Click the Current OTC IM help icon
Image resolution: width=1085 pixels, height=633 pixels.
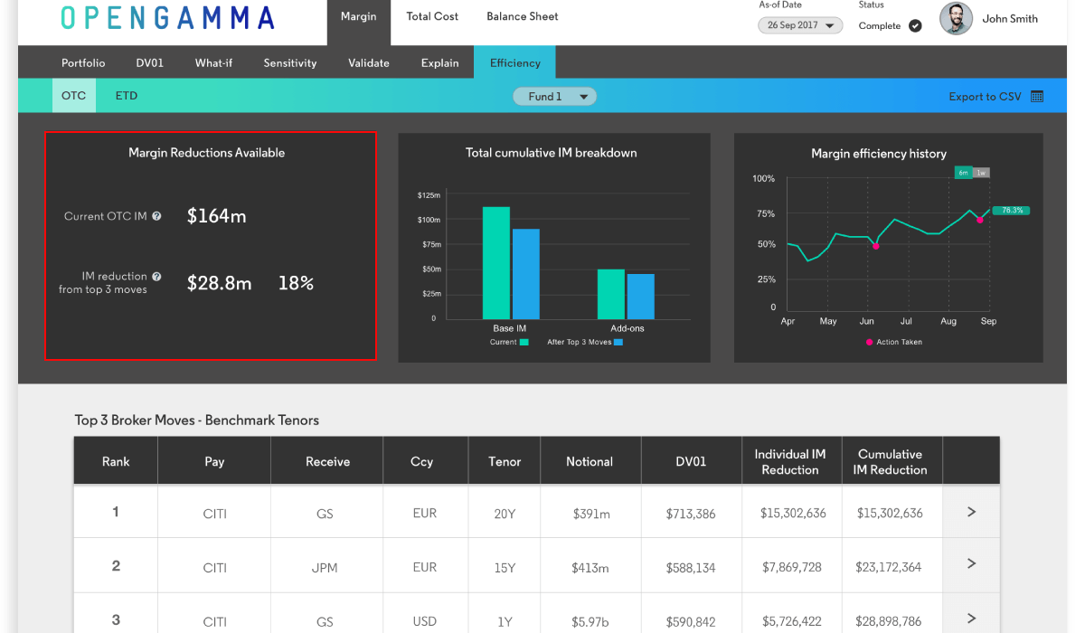(157, 216)
